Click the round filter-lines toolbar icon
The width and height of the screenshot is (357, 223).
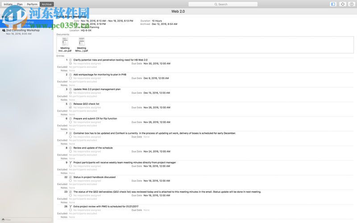[x=352, y=4]
